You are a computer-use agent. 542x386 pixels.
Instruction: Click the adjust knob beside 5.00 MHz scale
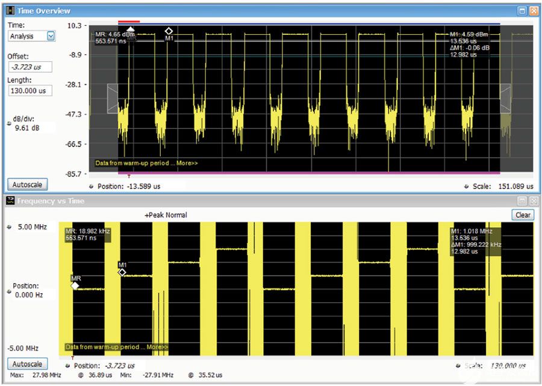(x=7, y=228)
